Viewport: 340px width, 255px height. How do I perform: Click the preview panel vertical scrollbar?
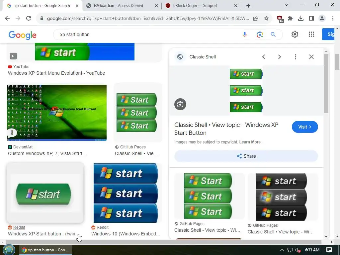point(326,83)
